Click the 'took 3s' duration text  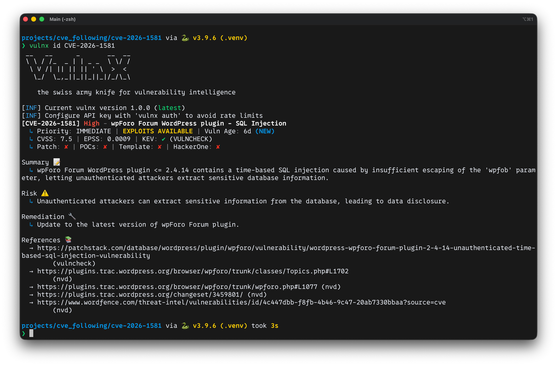[x=265, y=326]
